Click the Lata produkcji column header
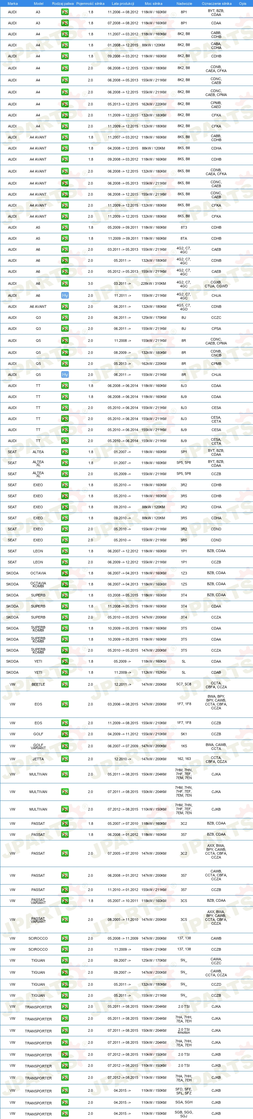 coord(123,4)
